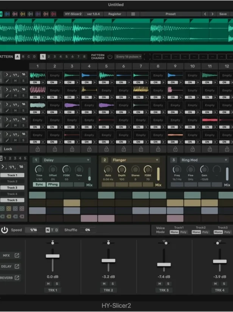Open the effect 2 Flanger type dropdown

click(135, 160)
